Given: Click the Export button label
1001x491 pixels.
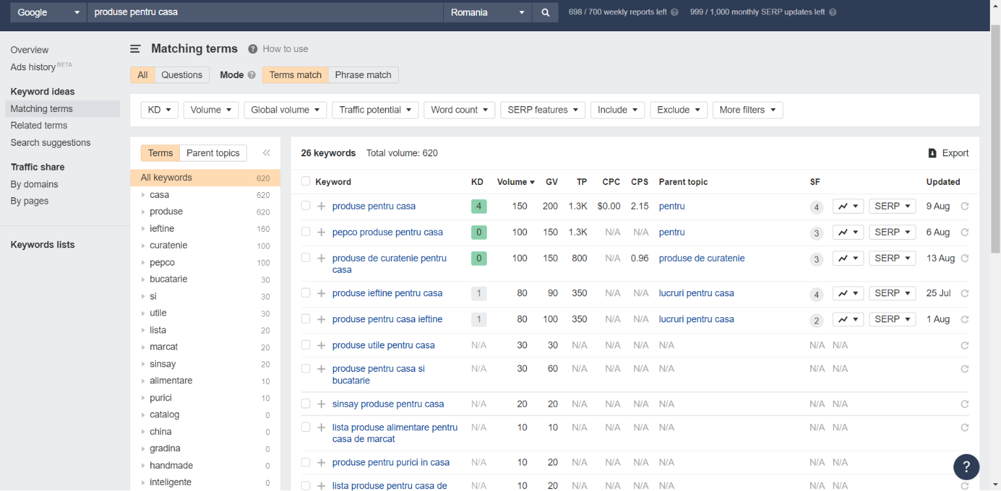Looking at the screenshot, I should point(955,153).
